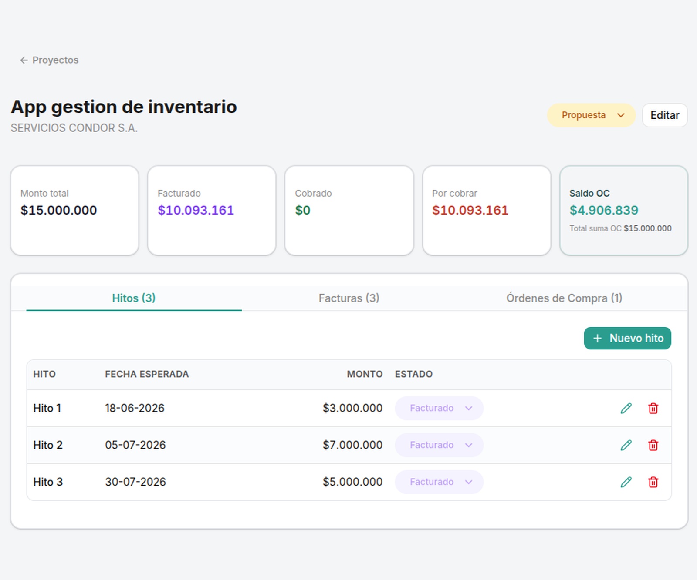Click the Por cobrar summary card
The image size is (697, 580).
[487, 211]
